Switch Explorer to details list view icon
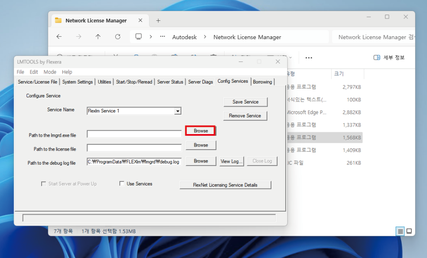Viewport: 427px width, 258px height. pyautogui.click(x=400, y=231)
